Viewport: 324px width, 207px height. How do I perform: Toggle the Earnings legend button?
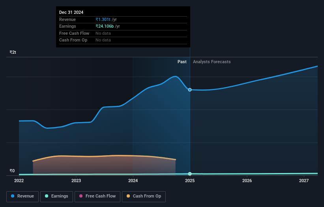(x=56, y=196)
